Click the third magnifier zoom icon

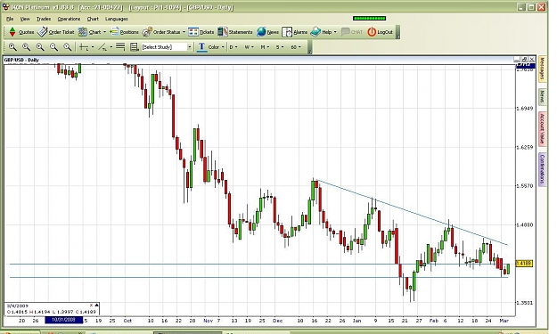(x=40, y=47)
